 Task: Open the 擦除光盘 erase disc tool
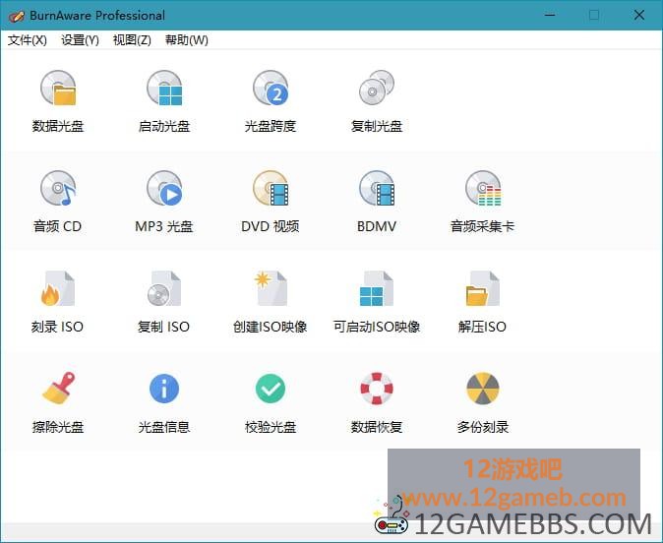[58, 402]
